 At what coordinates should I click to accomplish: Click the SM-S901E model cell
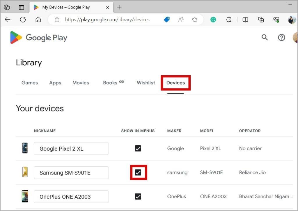tap(211, 172)
